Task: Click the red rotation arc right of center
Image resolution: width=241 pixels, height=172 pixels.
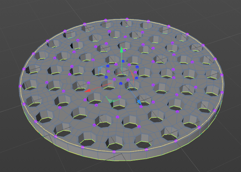Action: pyautogui.click(x=132, y=75)
